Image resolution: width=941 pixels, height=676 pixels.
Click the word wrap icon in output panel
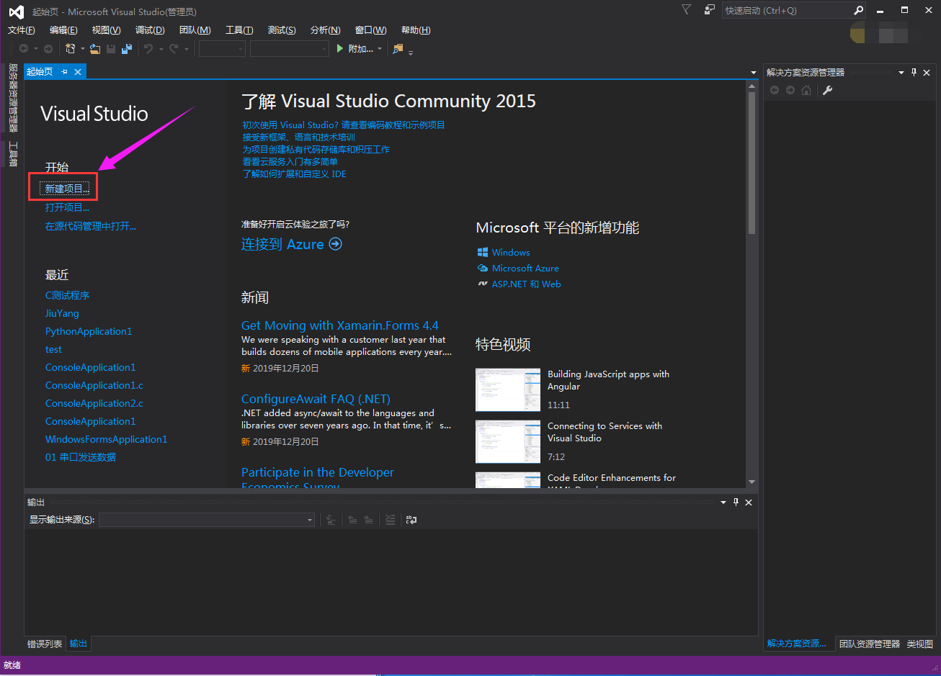[x=411, y=520]
